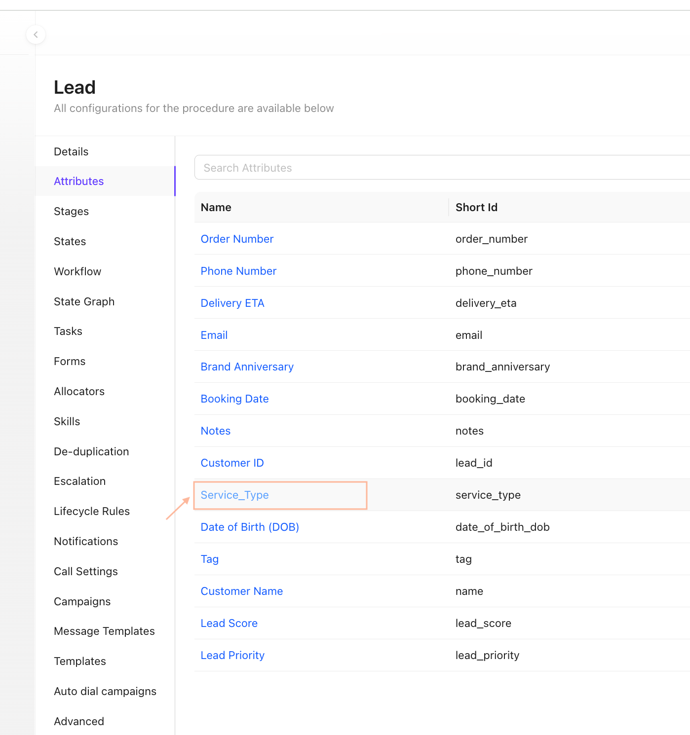Go to the Stages section

[x=71, y=211]
